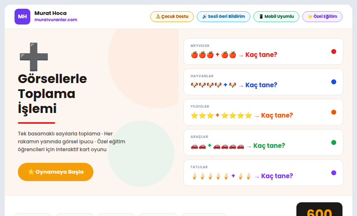This screenshot has width=357, height=216.
Task: Click the blue dot on Hayvanlar card
Action: click(x=334, y=82)
